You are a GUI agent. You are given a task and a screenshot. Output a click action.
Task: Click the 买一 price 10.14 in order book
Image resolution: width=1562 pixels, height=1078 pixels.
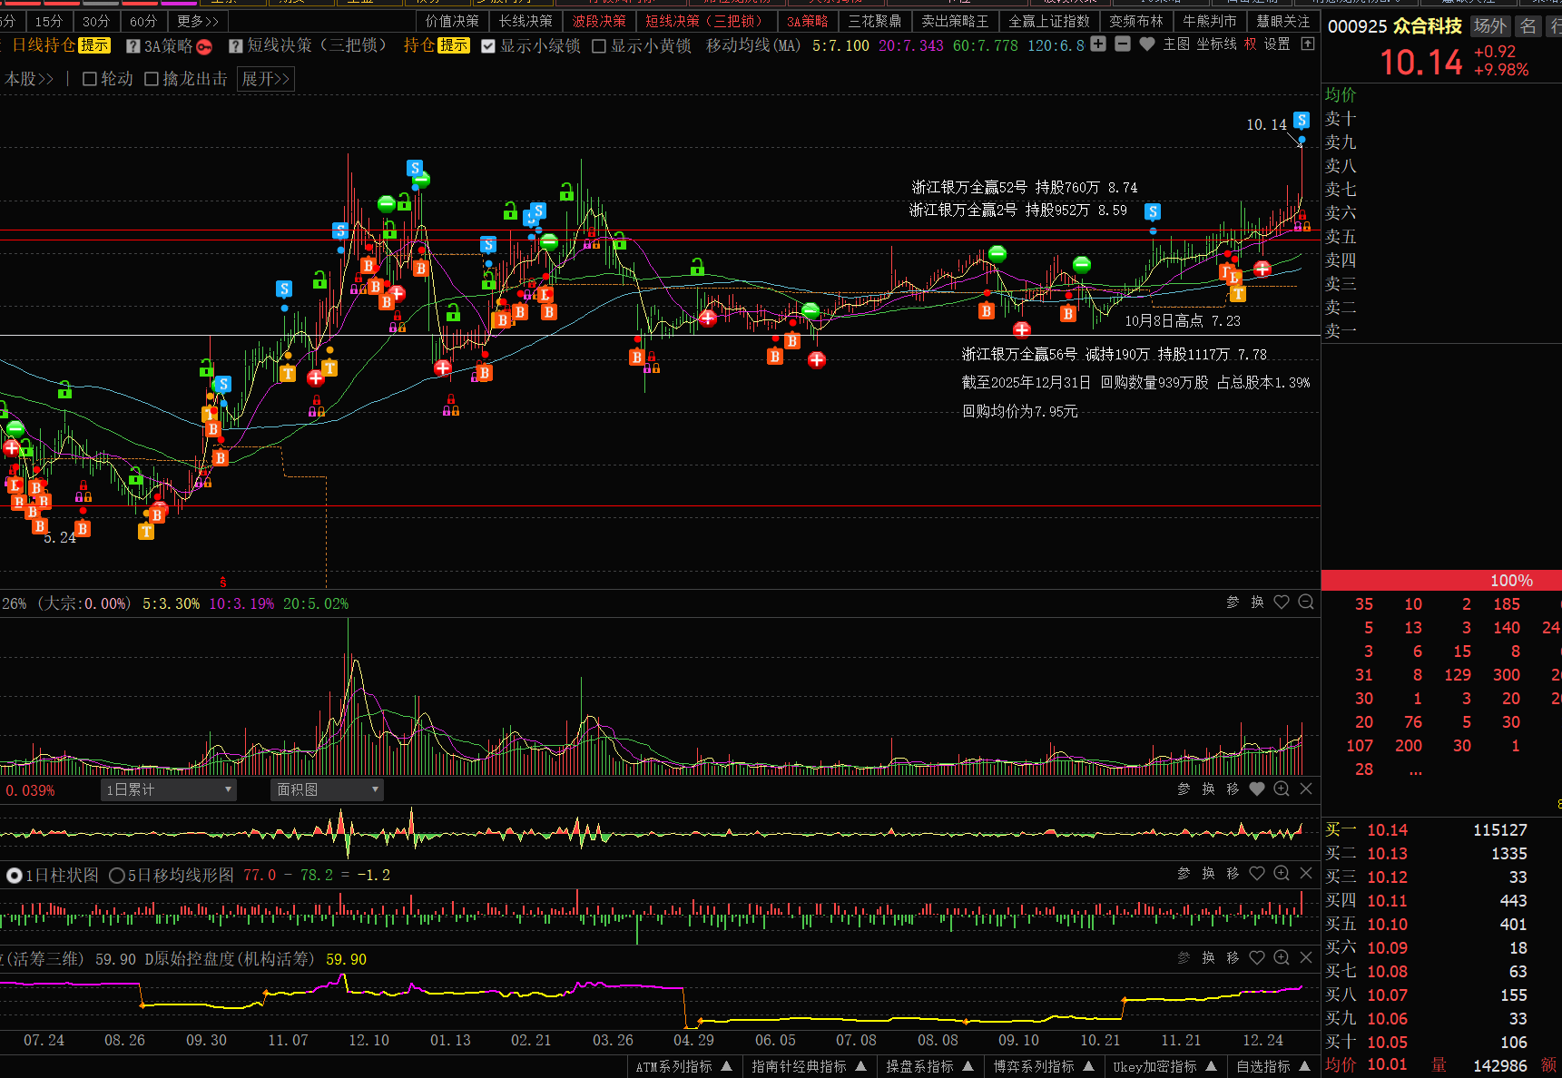coord(1387,830)
